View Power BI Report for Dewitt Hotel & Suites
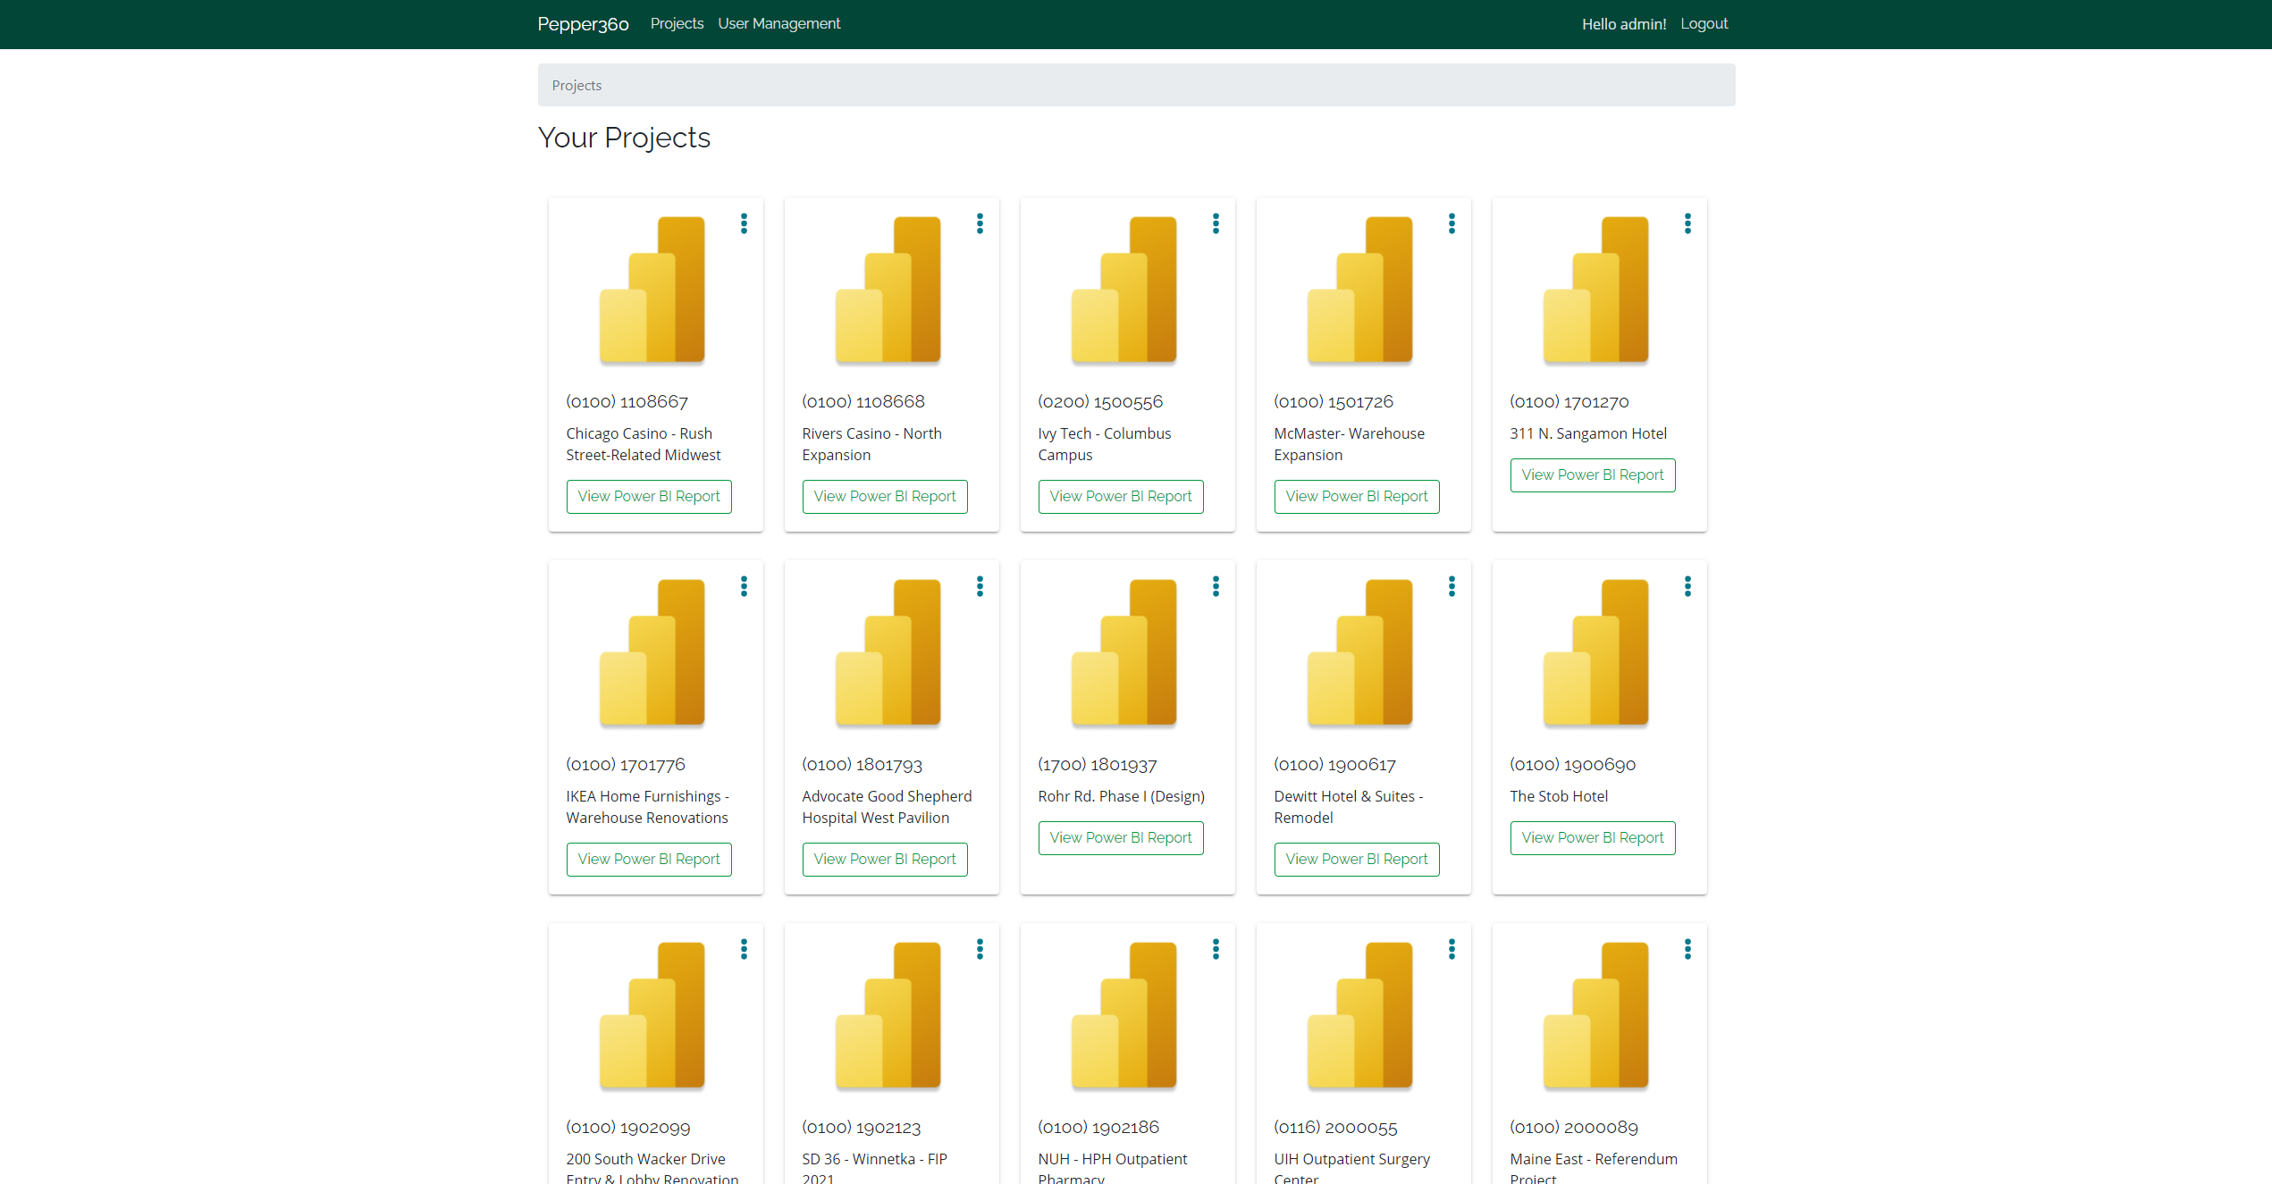This screenshot has width=2272, height=1184. (1357, 860)
